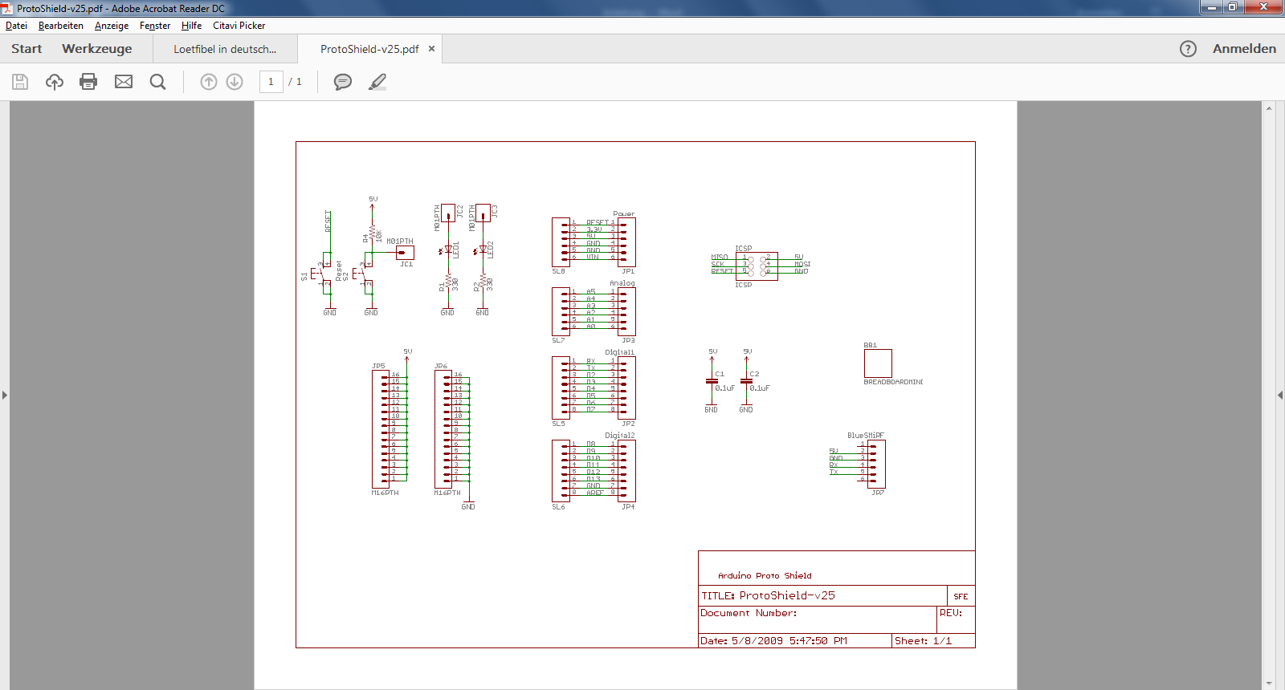Add a comment with speech bubble icon
Viewport: 1285px width, 690px height.
(x=343, y=82)
